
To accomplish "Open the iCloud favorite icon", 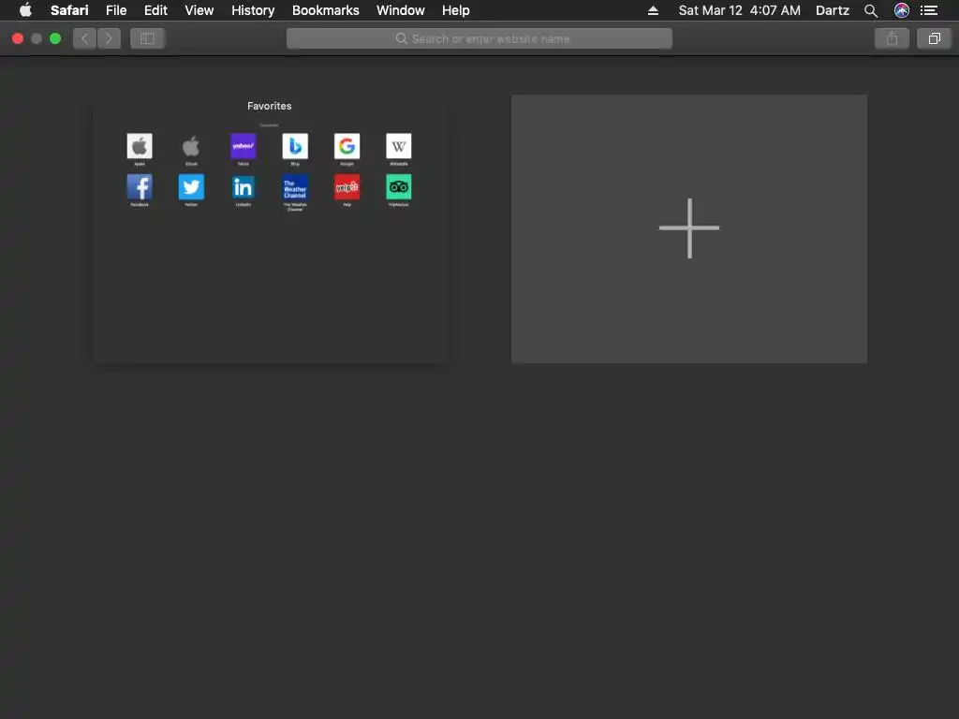I will pyautogui.click(x=191, y=146).
